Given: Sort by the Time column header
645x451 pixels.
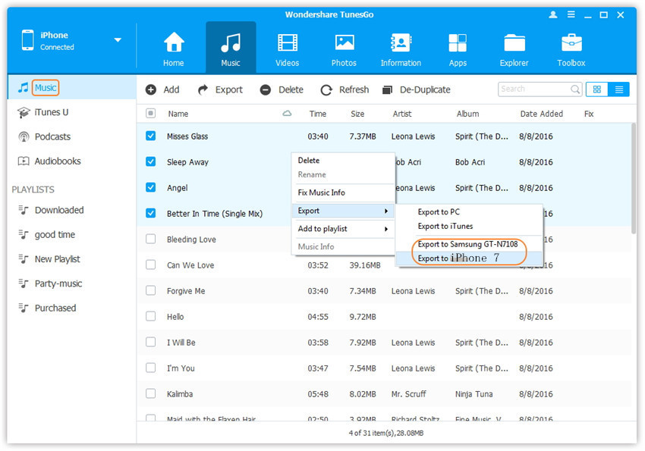Looking at the screenshot, I should (318, 114).
